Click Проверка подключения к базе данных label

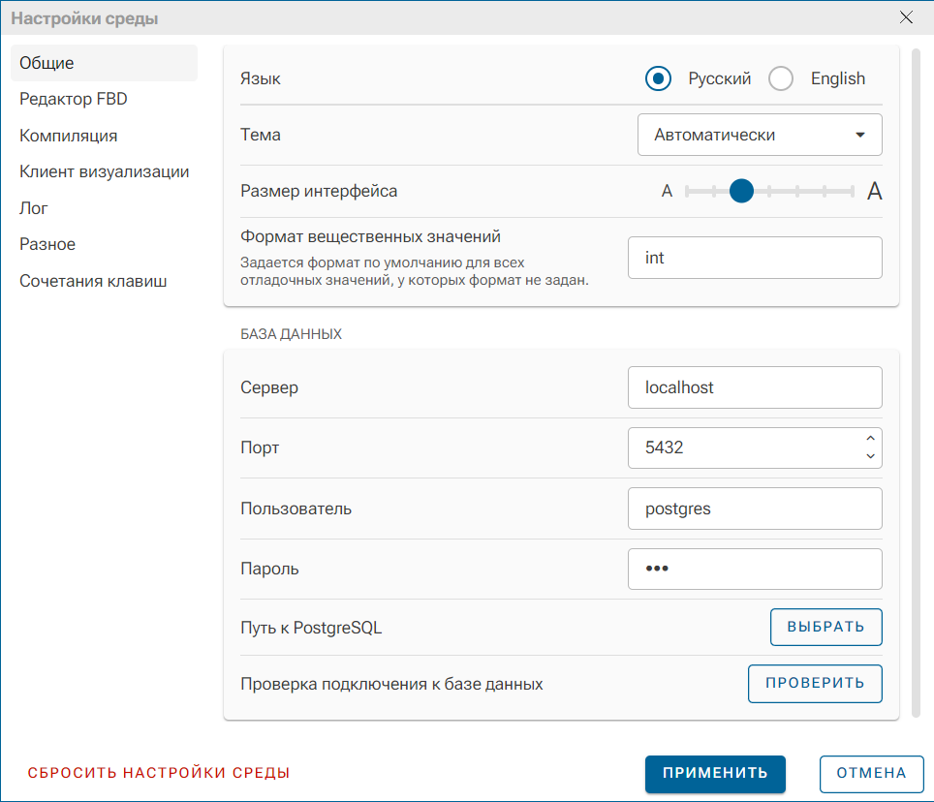[x=391, y=684]
